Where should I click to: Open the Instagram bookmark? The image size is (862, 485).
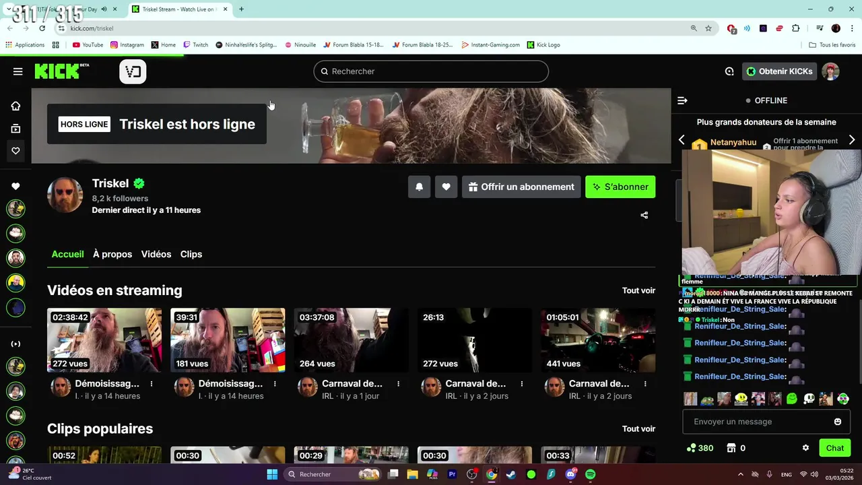coord(127,44)
